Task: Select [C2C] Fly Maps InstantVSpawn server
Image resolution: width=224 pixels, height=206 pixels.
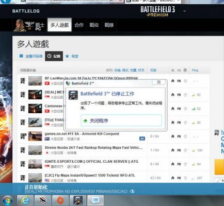Action: 90,176
